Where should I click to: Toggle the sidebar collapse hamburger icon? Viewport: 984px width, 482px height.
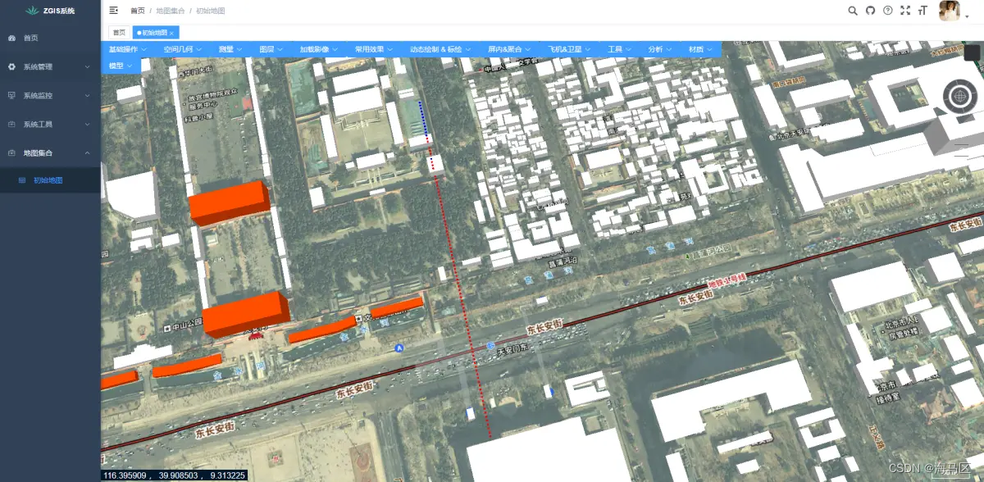pos(113,10)
